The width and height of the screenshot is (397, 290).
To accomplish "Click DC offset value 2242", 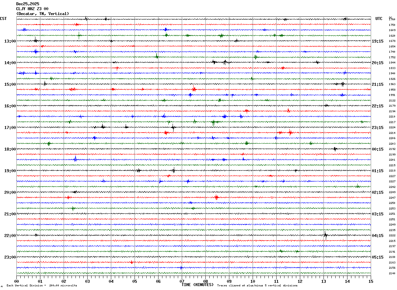I will click(x=392, y=187).
